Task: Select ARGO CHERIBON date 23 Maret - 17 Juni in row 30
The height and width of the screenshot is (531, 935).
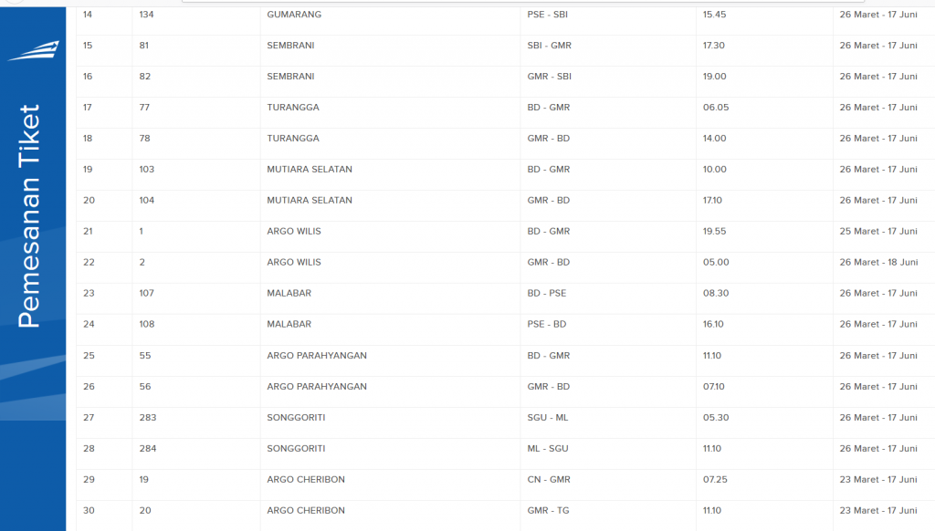Action: [878, 511]
